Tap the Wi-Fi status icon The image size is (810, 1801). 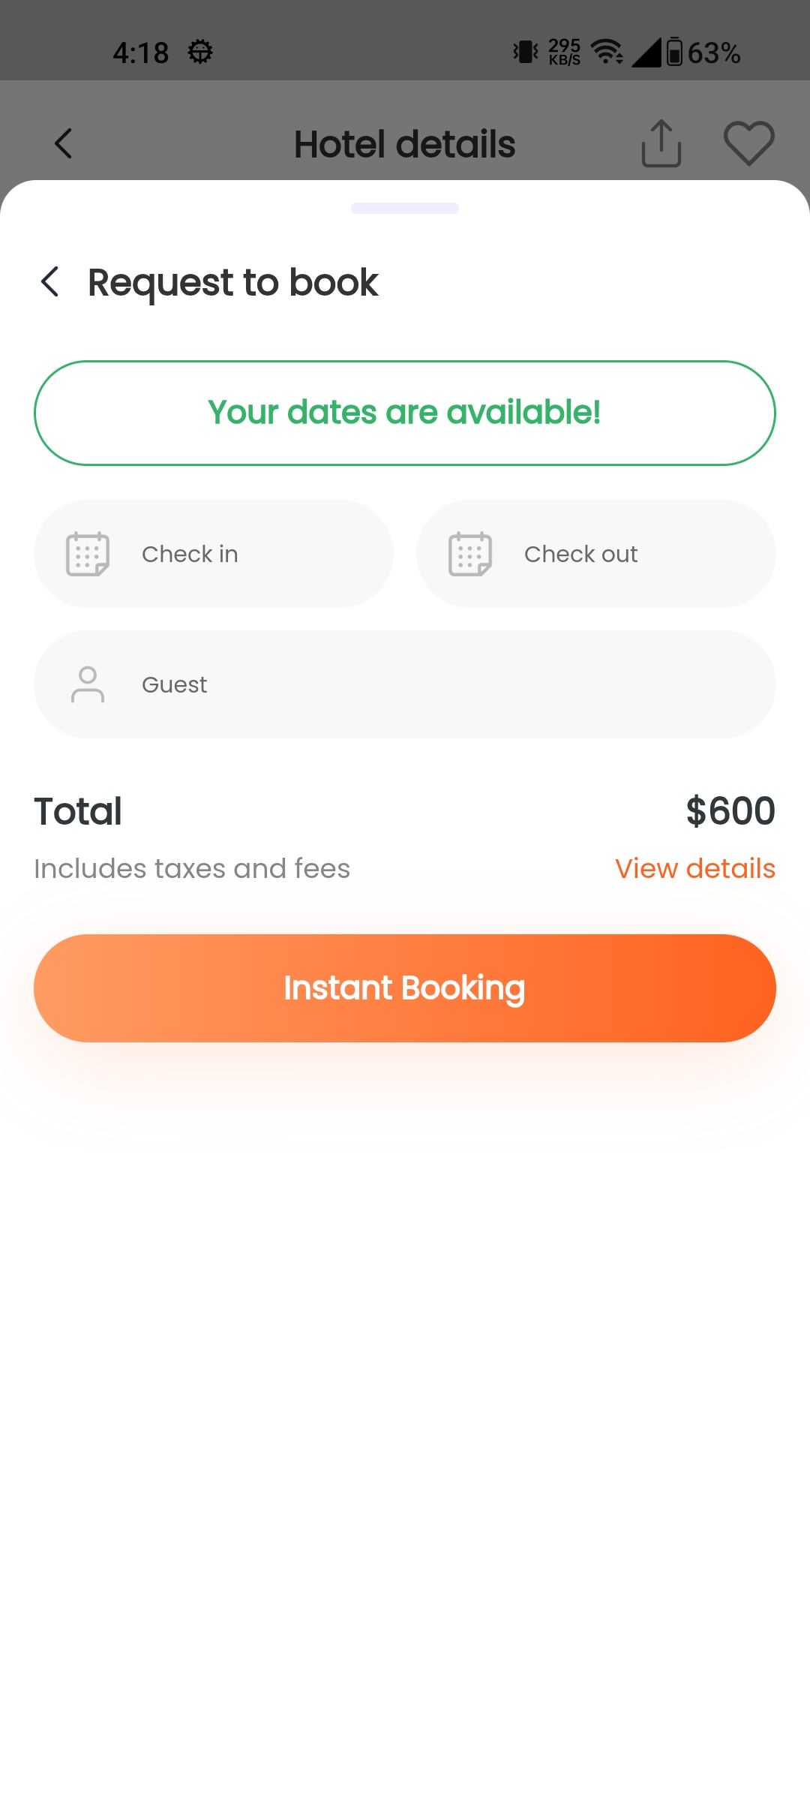606,53
